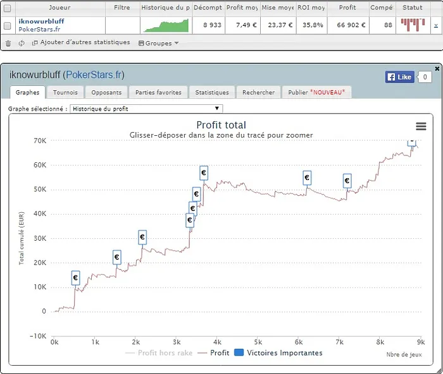Open the iknowurbluff player link

click(41, 21)
